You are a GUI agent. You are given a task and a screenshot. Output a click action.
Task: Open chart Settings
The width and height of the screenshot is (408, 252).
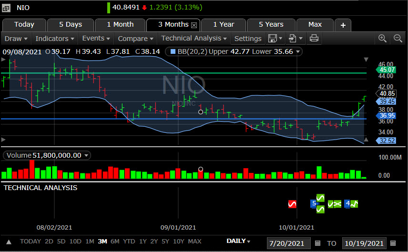248,39
